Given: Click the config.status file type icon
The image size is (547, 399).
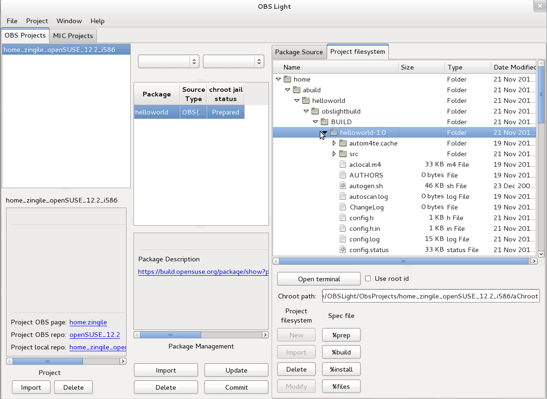Looking at the screenshot, I should pos(343,250).
